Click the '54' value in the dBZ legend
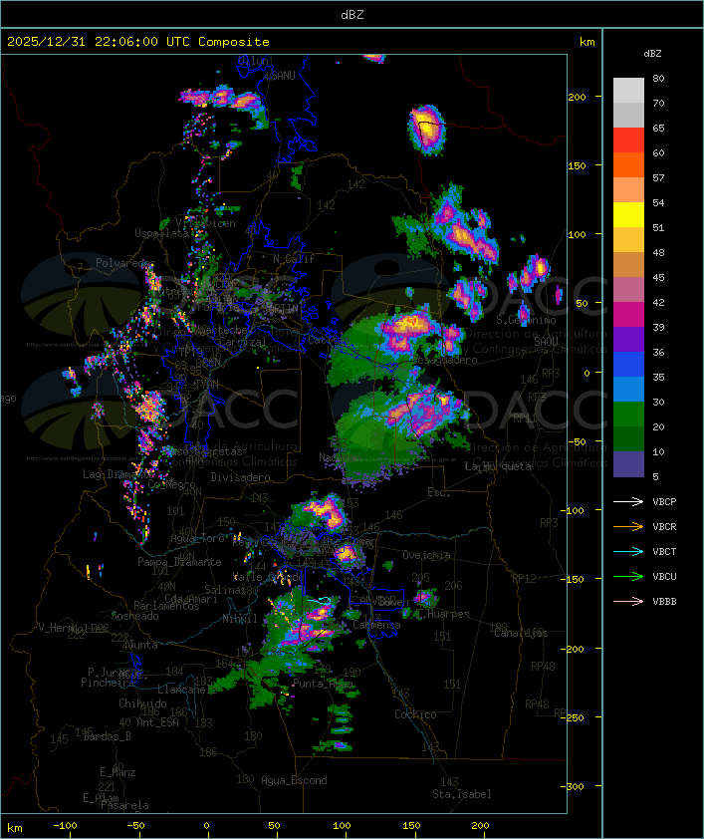 point(658,203)
